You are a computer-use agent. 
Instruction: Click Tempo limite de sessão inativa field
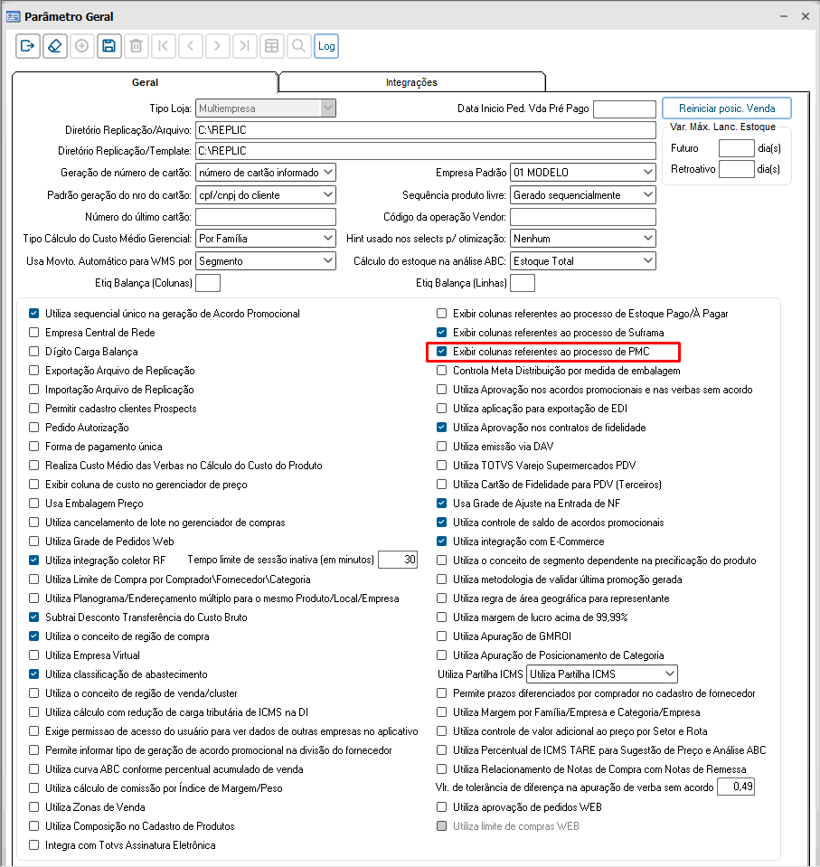click(398, 560)
